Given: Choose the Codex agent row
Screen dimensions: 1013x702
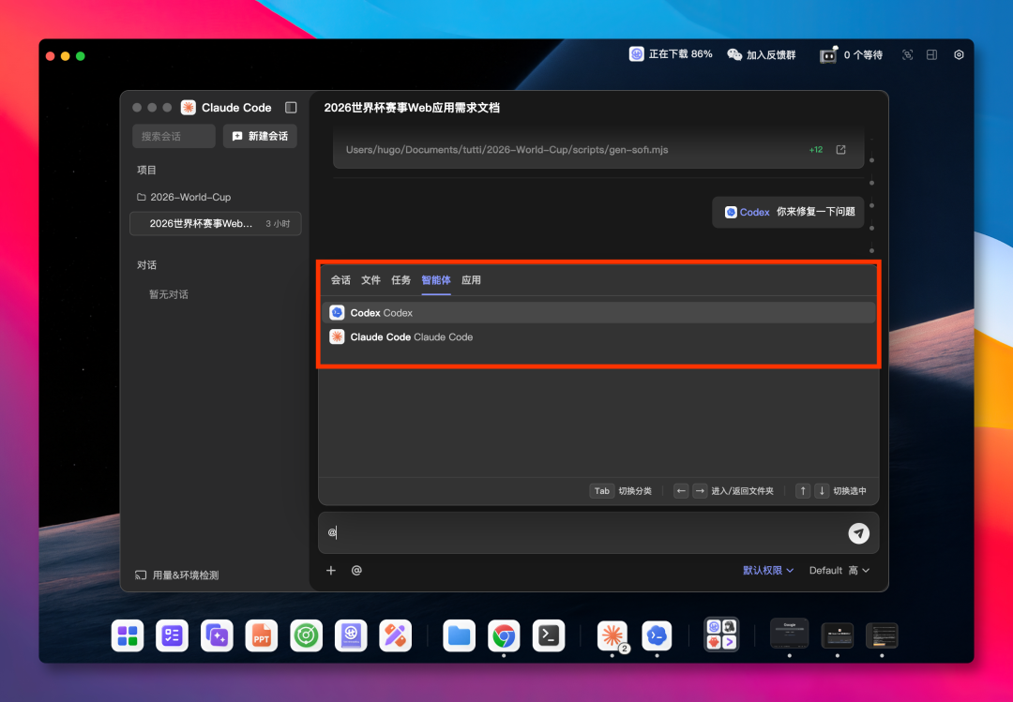Looking at the screenshot, I should click(598, 313).
